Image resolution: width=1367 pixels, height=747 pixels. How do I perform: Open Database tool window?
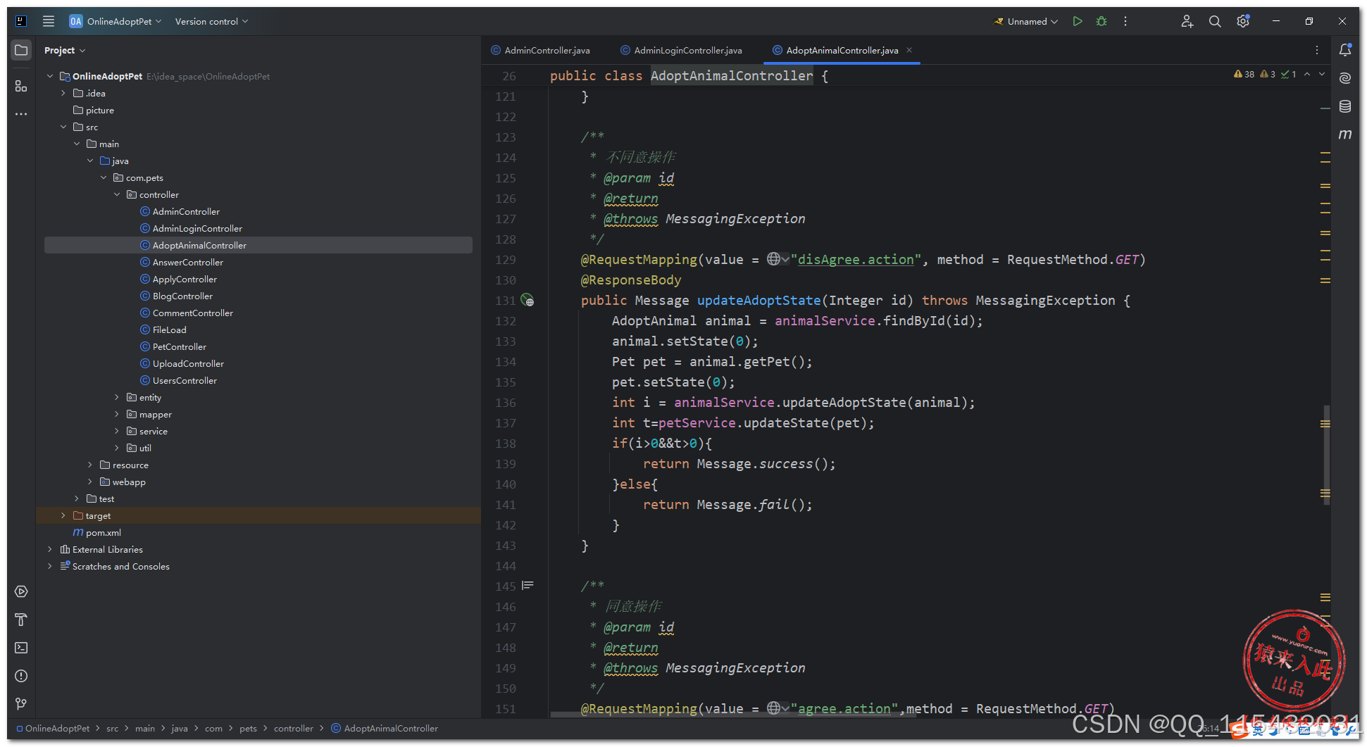1345,106
